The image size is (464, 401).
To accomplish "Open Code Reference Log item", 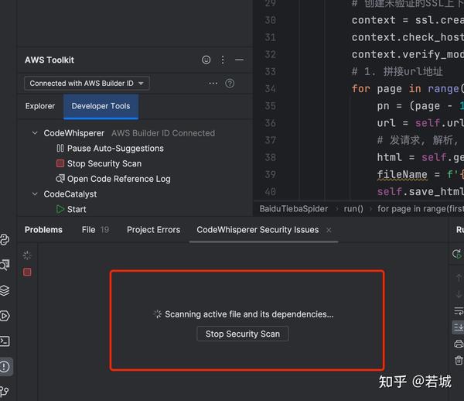I will tap(118, 179).
